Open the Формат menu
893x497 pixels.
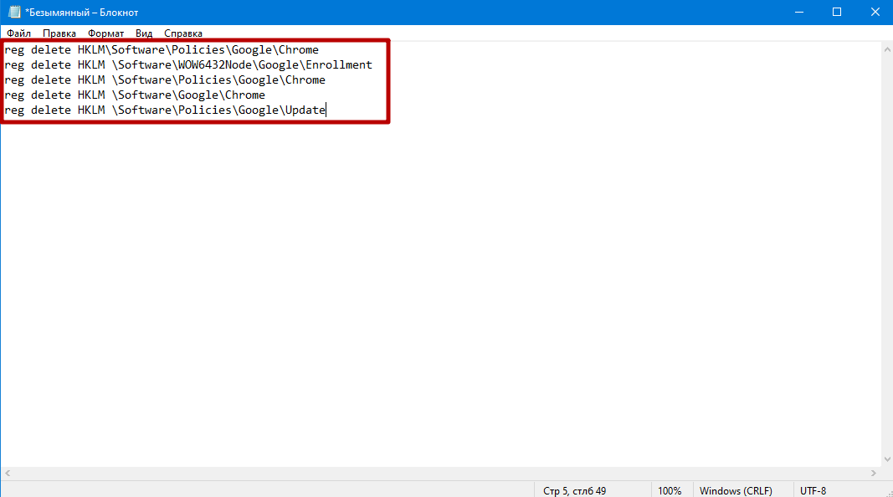click(105, 33)
